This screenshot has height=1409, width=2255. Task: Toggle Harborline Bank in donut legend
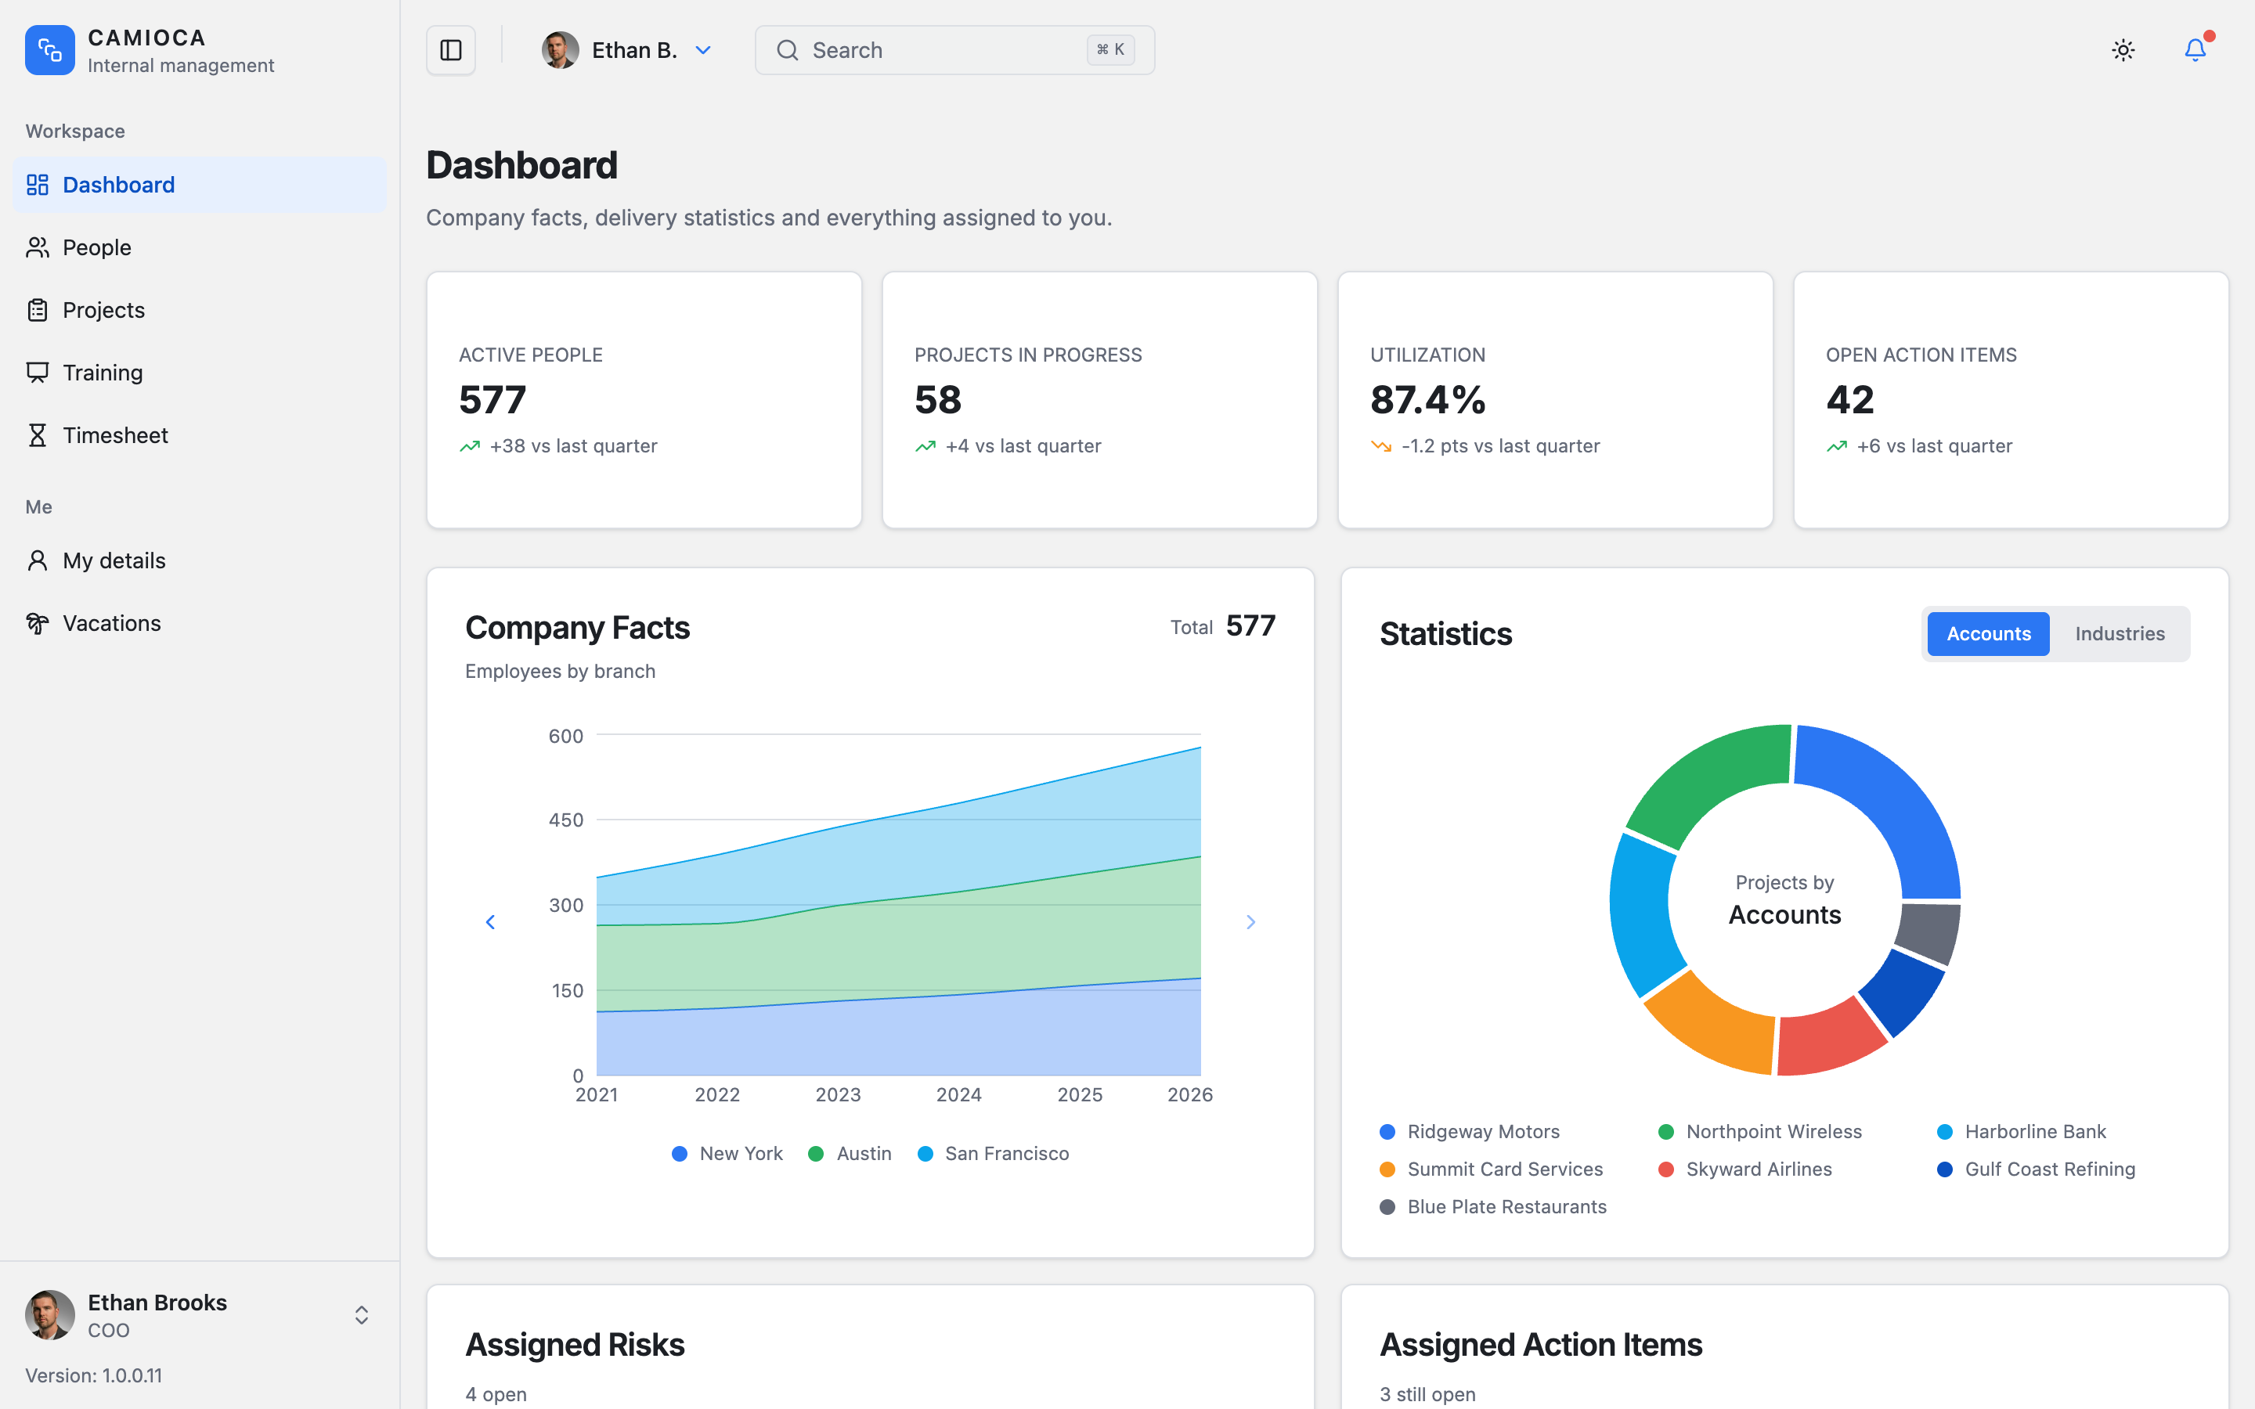(2021, 1131)
